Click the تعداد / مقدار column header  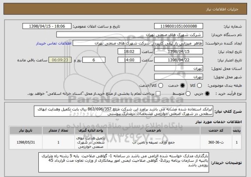(58, 130)
